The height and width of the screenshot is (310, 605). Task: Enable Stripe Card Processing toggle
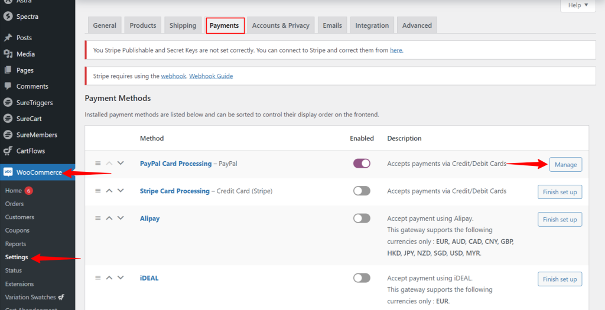click(362, 191)
